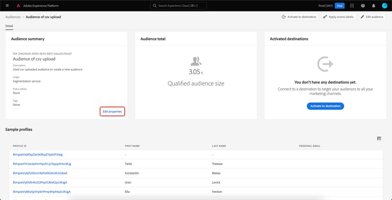The width and height of the screenshot is (392, 200).
Task: Click the blue Activate to destination button
Action: tap(325, 106)
